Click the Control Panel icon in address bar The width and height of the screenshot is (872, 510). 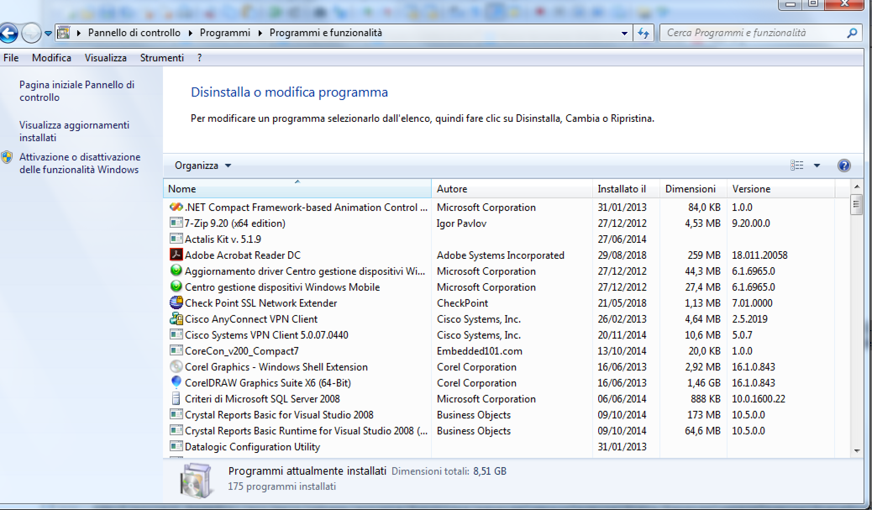pos(63,32)
